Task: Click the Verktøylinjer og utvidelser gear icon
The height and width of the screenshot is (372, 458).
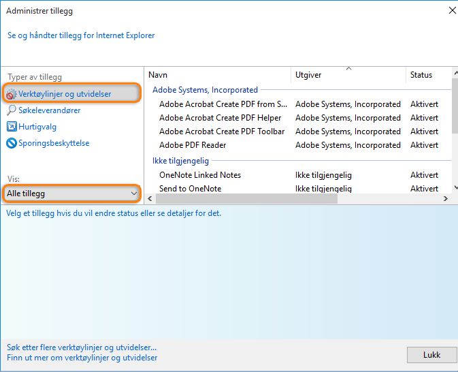Action: pos(12,93)
